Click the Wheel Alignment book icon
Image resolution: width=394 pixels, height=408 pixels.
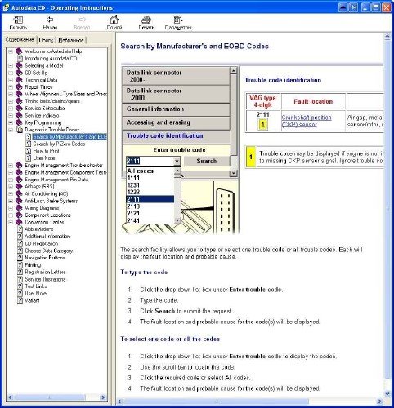point(19,94)
